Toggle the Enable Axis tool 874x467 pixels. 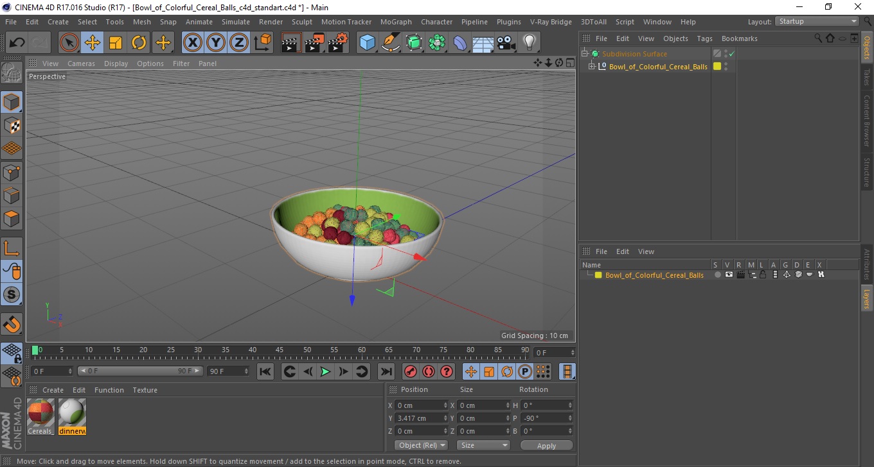click(12, 248)
